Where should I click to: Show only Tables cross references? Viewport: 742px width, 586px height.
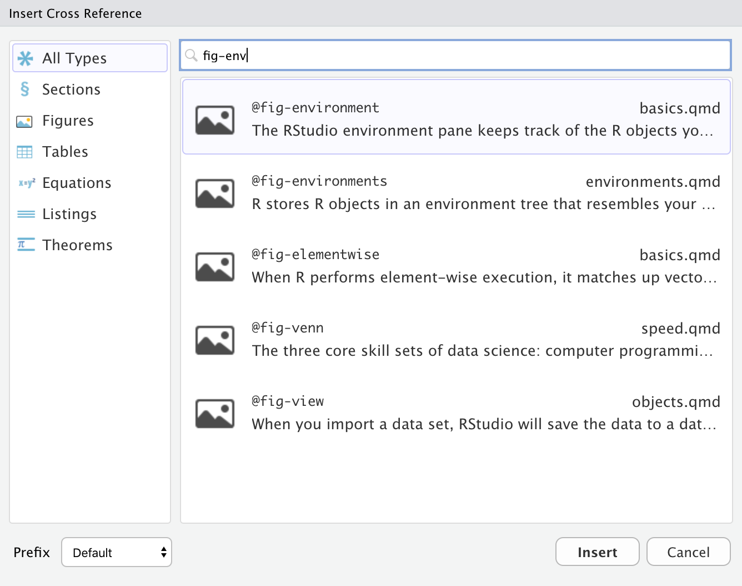[x=65, y=152]
